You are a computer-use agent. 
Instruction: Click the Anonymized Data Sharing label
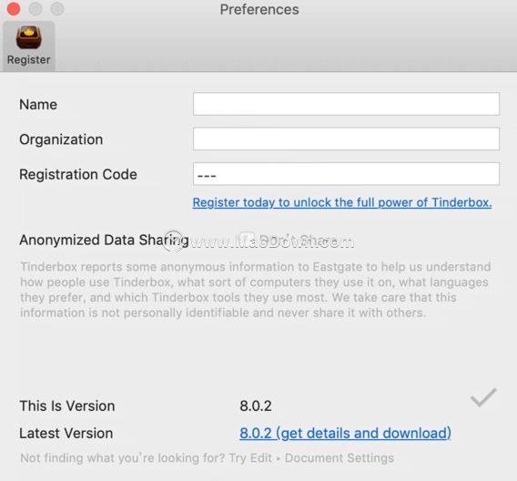[x=104, y=240]
